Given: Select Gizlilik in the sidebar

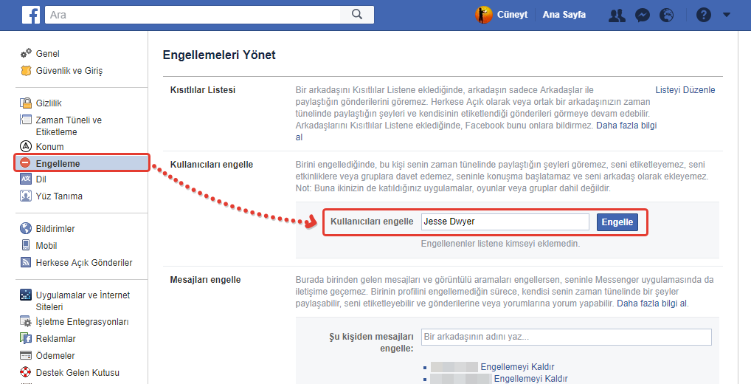Looking at the screenshot, I should tap(49, 103).
